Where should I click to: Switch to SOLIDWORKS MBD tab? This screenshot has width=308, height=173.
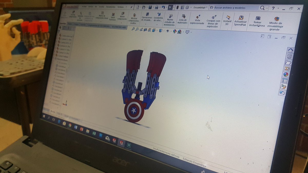tap(119, 27)
